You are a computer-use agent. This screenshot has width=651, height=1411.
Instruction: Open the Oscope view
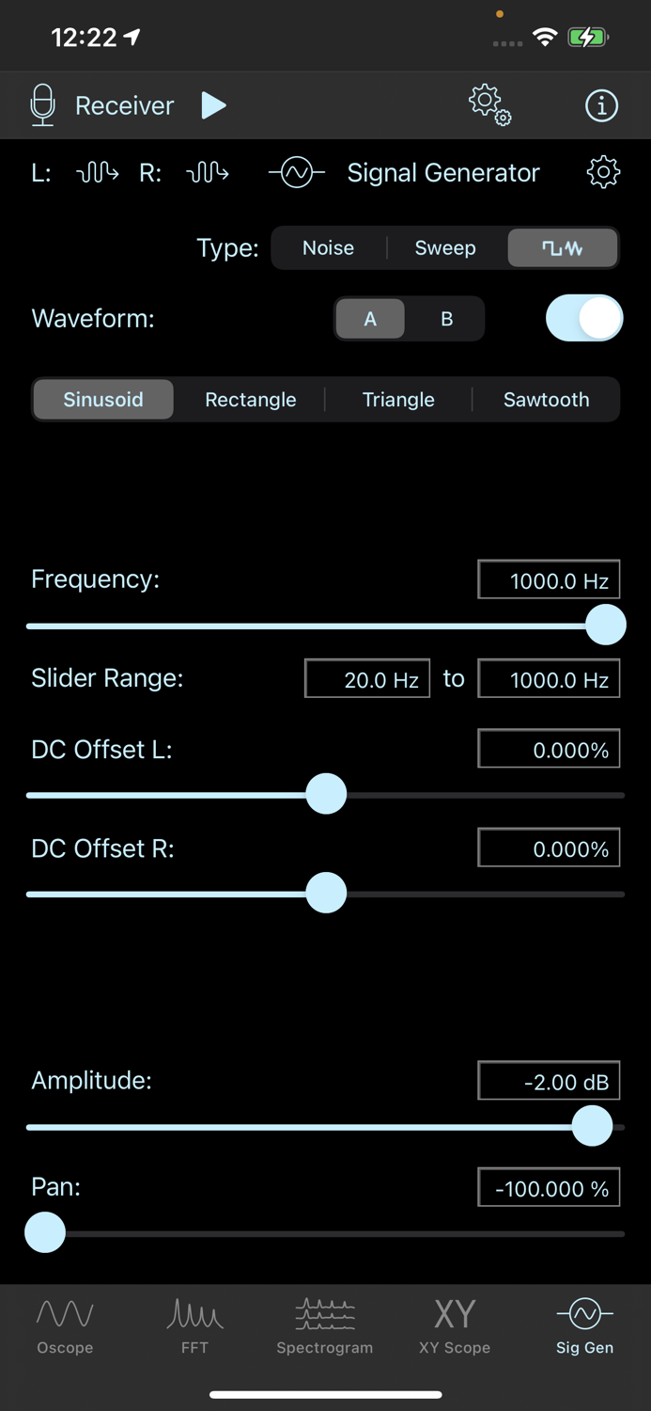tap(64, 1324)
